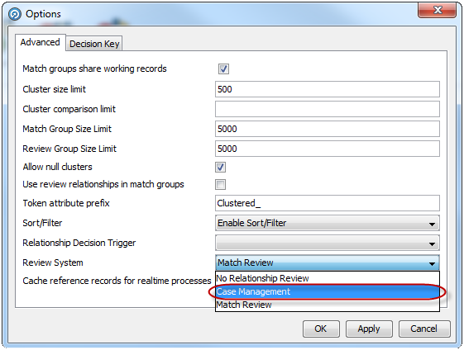Cancel the Options dialog
This screenshot has height=350, width=464.
coord(424,329)
